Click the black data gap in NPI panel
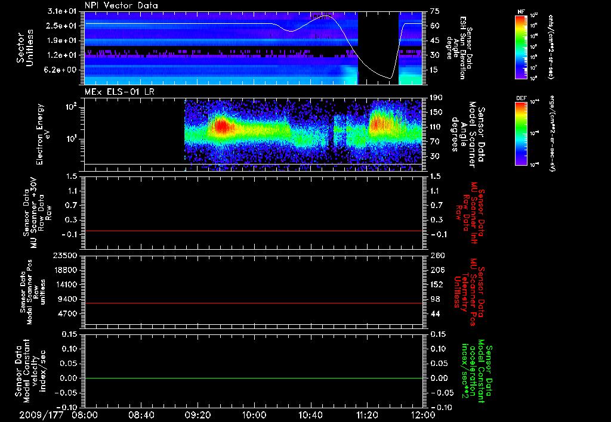 click(378, 48)
